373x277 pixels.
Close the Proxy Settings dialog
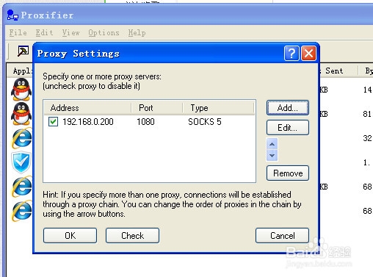[308, 53]
